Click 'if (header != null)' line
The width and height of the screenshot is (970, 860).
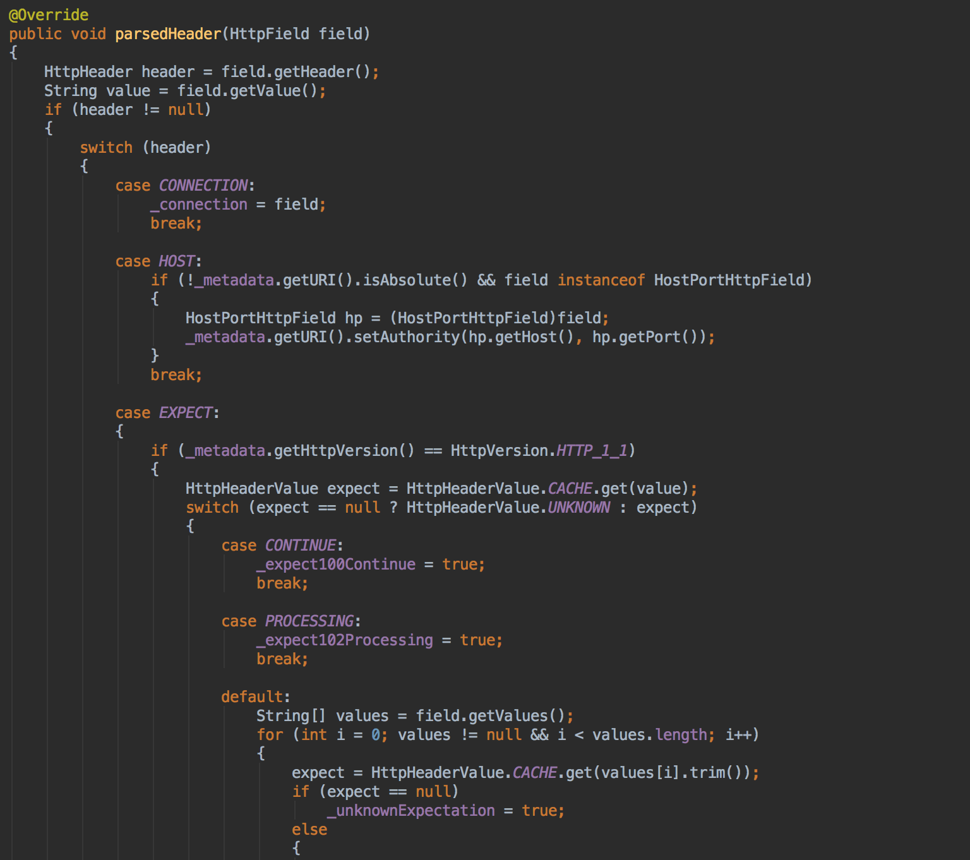(x=128, y=109)
